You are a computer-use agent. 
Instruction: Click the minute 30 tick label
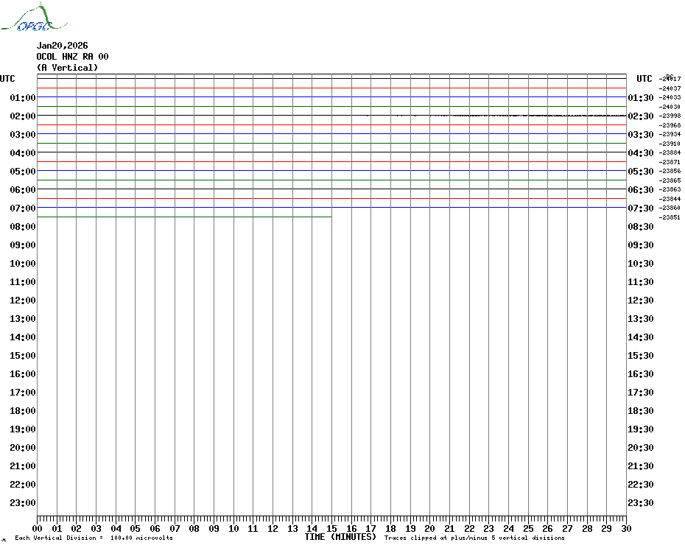pyautogui.click(x=625, y=528)
